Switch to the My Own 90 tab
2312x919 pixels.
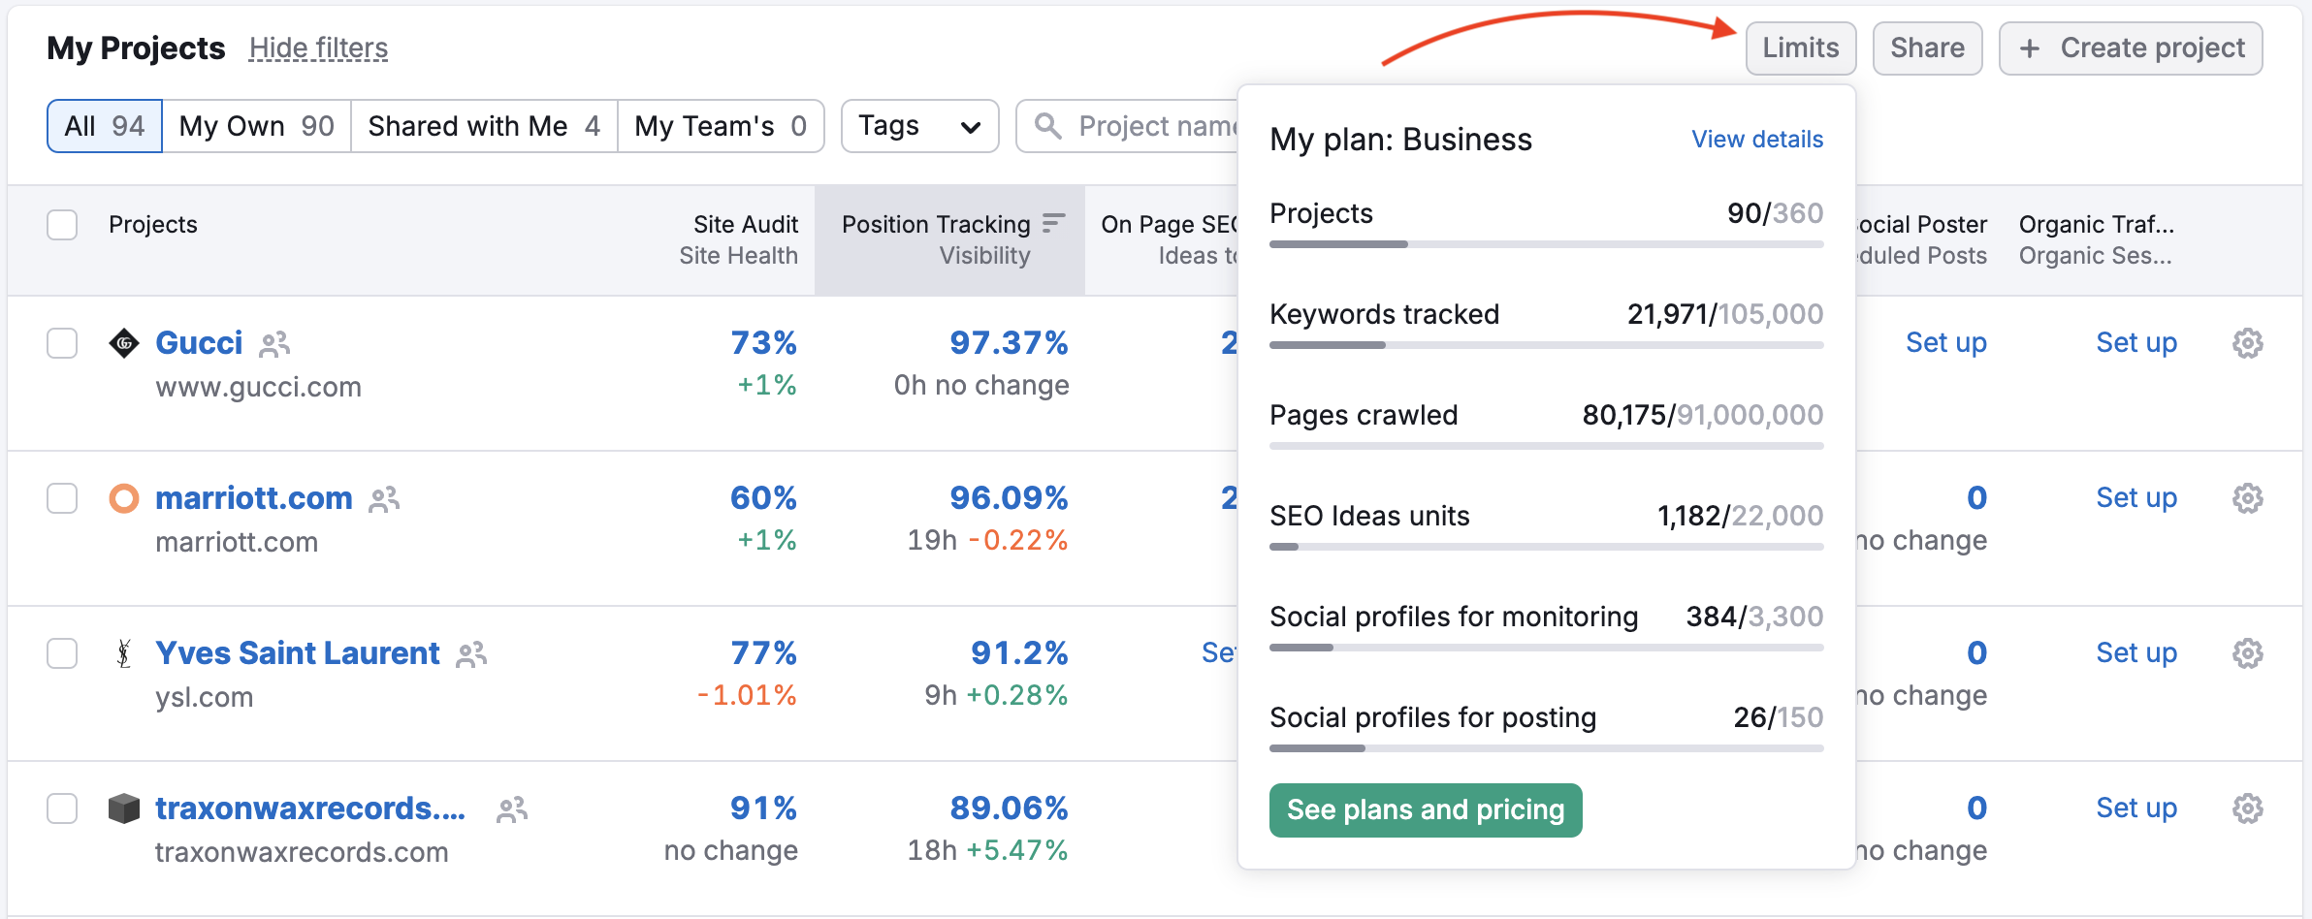click(x=257, y=126)
